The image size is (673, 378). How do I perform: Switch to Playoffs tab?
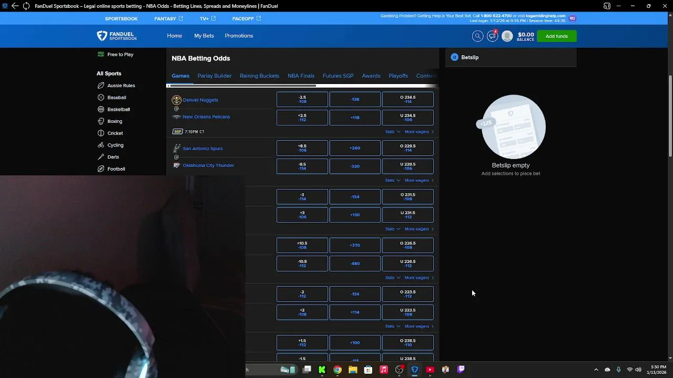[398, 76]
